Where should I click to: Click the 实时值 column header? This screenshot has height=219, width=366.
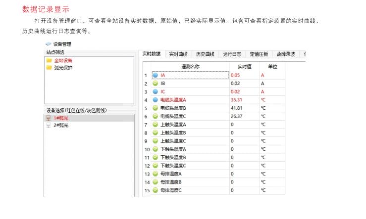(244, 66)
